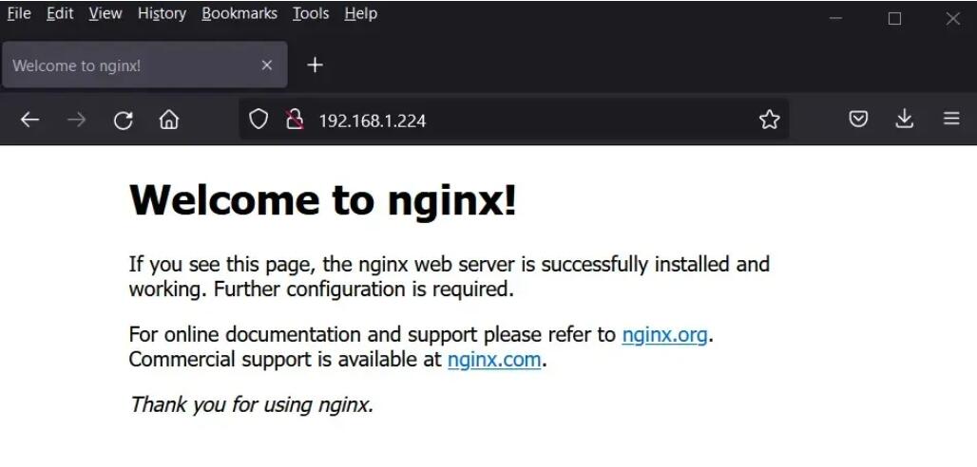The width and height of the screenshot is (977, 467).
Task: Go to the Firefox home page
Action: click(x=169, y=120)
